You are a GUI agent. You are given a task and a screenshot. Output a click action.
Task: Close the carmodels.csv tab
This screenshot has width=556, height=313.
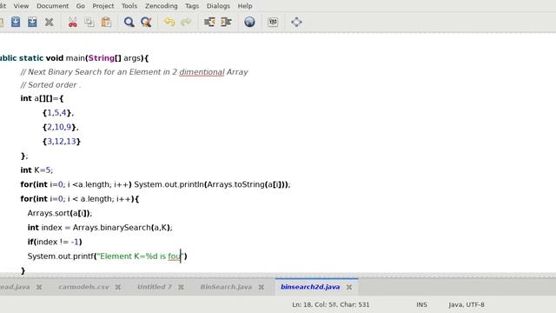[x=118, y=287]
